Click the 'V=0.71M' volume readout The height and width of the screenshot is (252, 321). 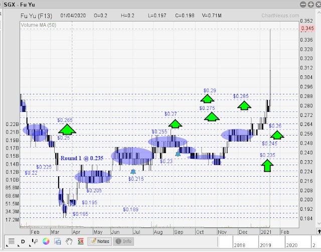(x=212, y=16)
